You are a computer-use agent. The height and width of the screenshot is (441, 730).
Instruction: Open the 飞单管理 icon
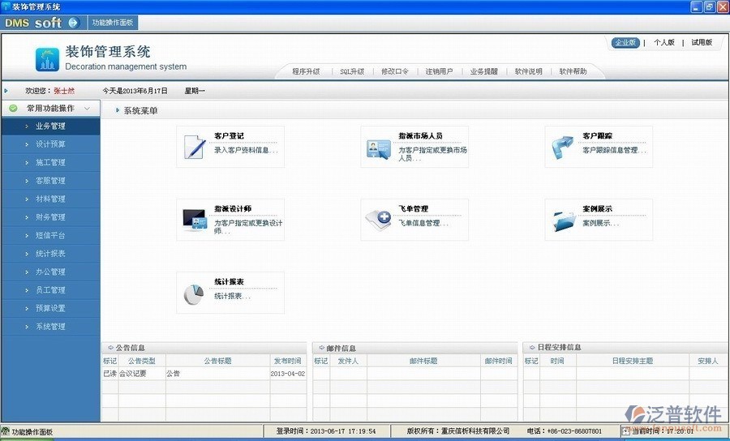pos(379,220)
